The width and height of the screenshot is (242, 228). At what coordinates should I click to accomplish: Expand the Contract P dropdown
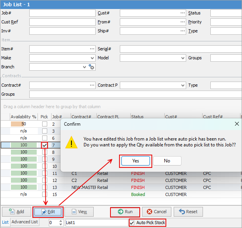click(x=183, y=85)
